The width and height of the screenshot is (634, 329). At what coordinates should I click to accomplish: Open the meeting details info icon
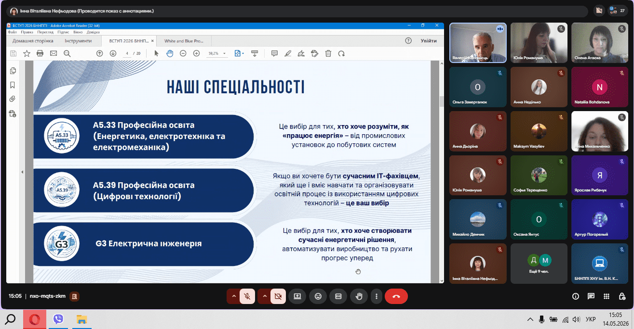(575, 296)
